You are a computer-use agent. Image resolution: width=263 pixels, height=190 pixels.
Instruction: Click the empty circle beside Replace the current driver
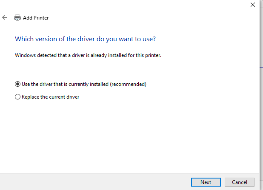17,97
